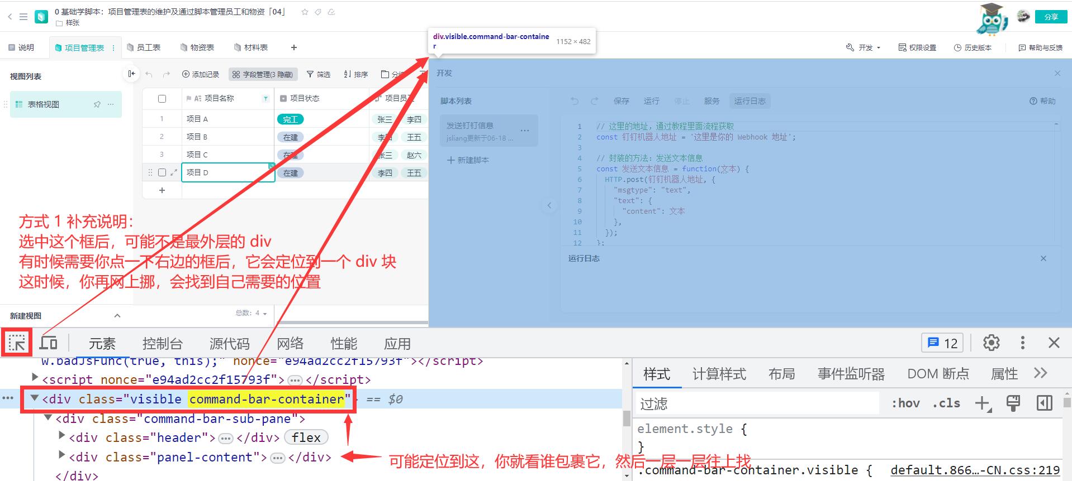Collapse the script list arrow
This screenshot has height=481, width=1072.
[x=549, y=205]
